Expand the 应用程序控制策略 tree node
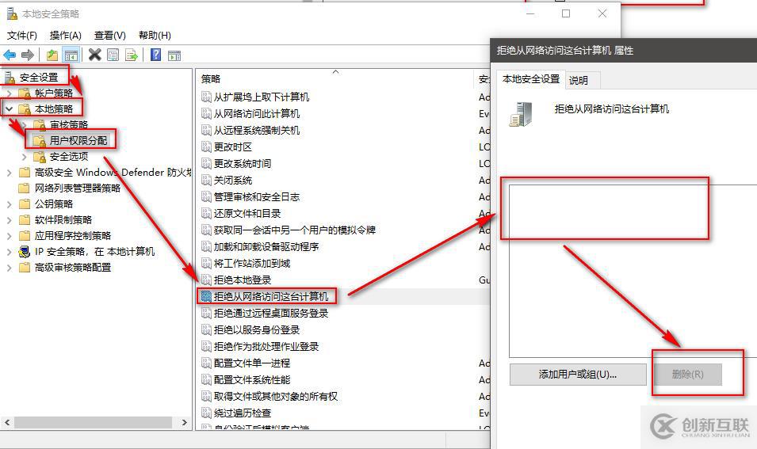The width and height of the screenshot is (757, 449). (x=10, y=236)
